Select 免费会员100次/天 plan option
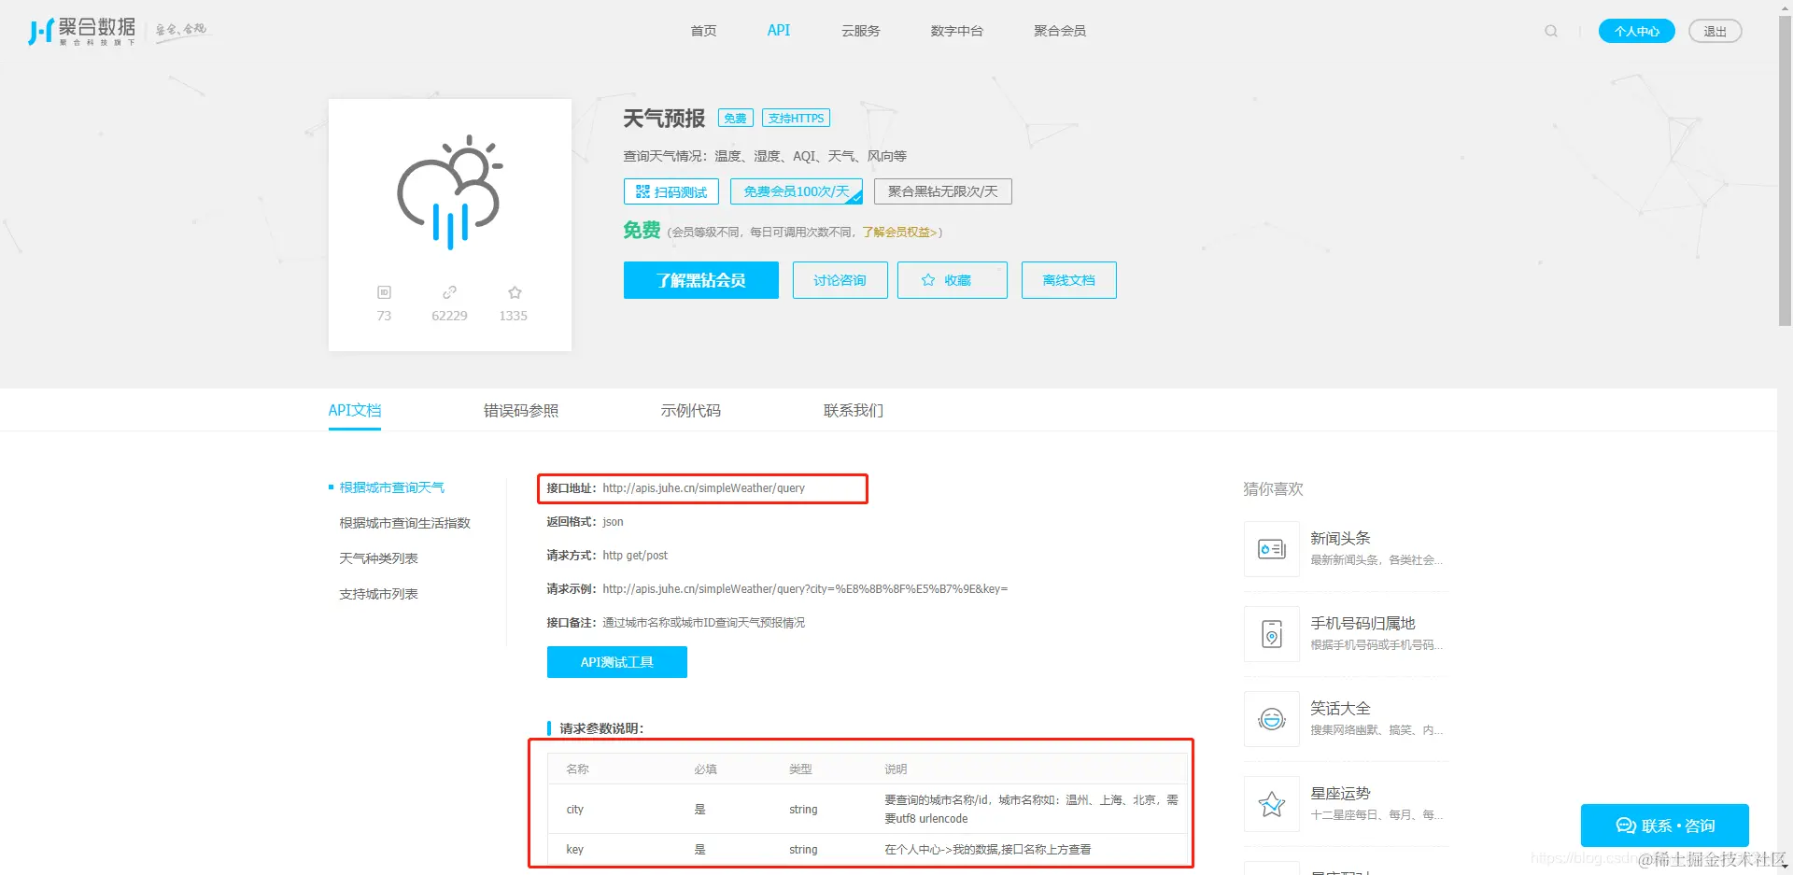Screen dimensions: 1793x875 pos(797,191)
